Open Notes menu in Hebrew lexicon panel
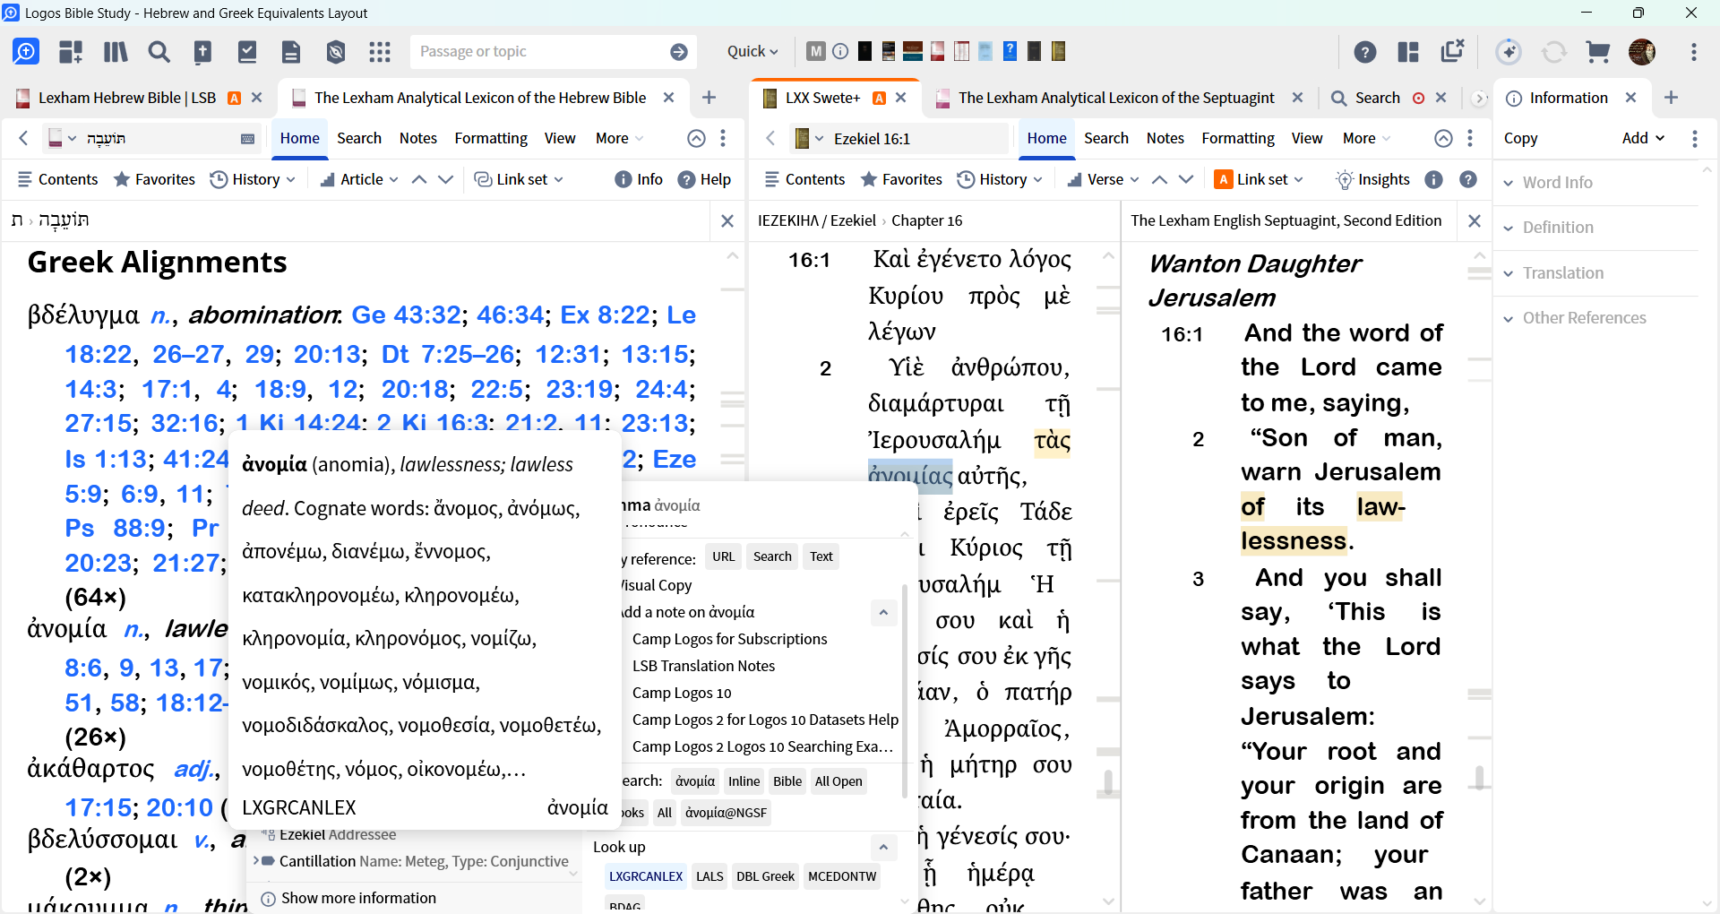 point(418,138)
